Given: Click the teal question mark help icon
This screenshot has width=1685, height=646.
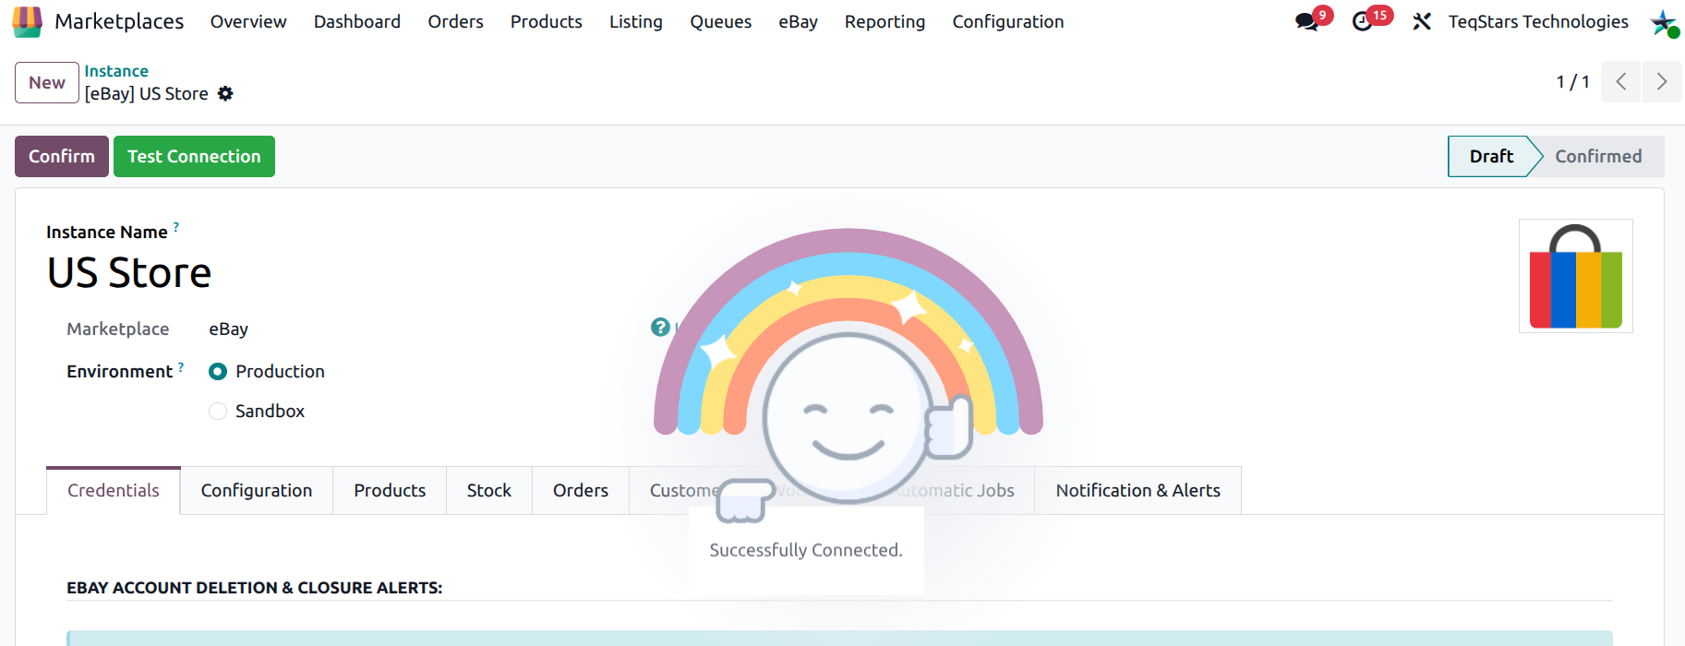Looking at the screenshot, I should 660,327.
